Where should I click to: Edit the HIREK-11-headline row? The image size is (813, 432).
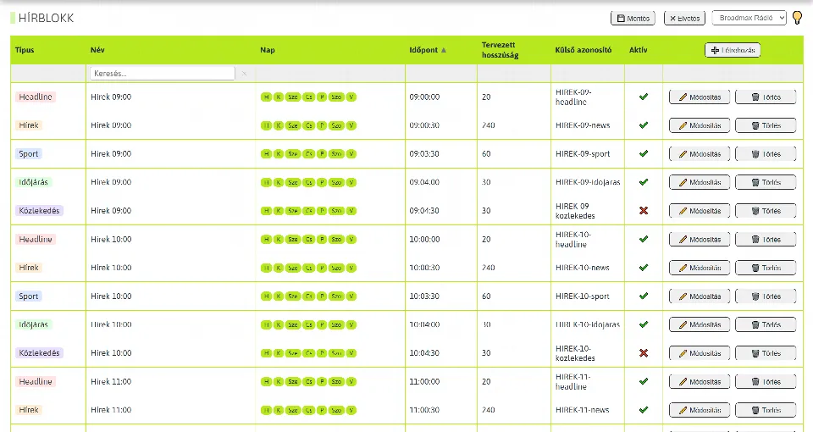(700, 382)
